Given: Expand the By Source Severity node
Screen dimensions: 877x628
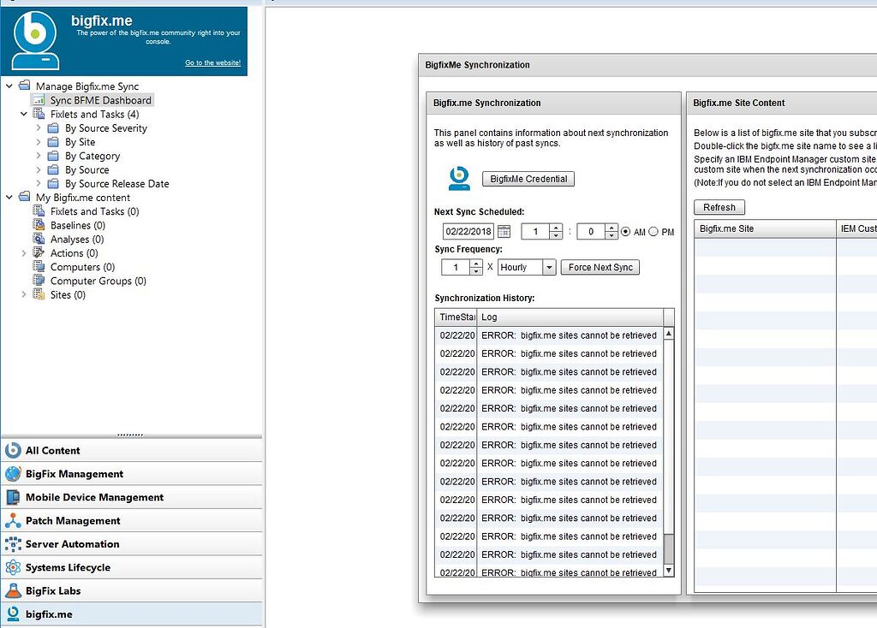Looking at the screenshot, I should (40, 127).
